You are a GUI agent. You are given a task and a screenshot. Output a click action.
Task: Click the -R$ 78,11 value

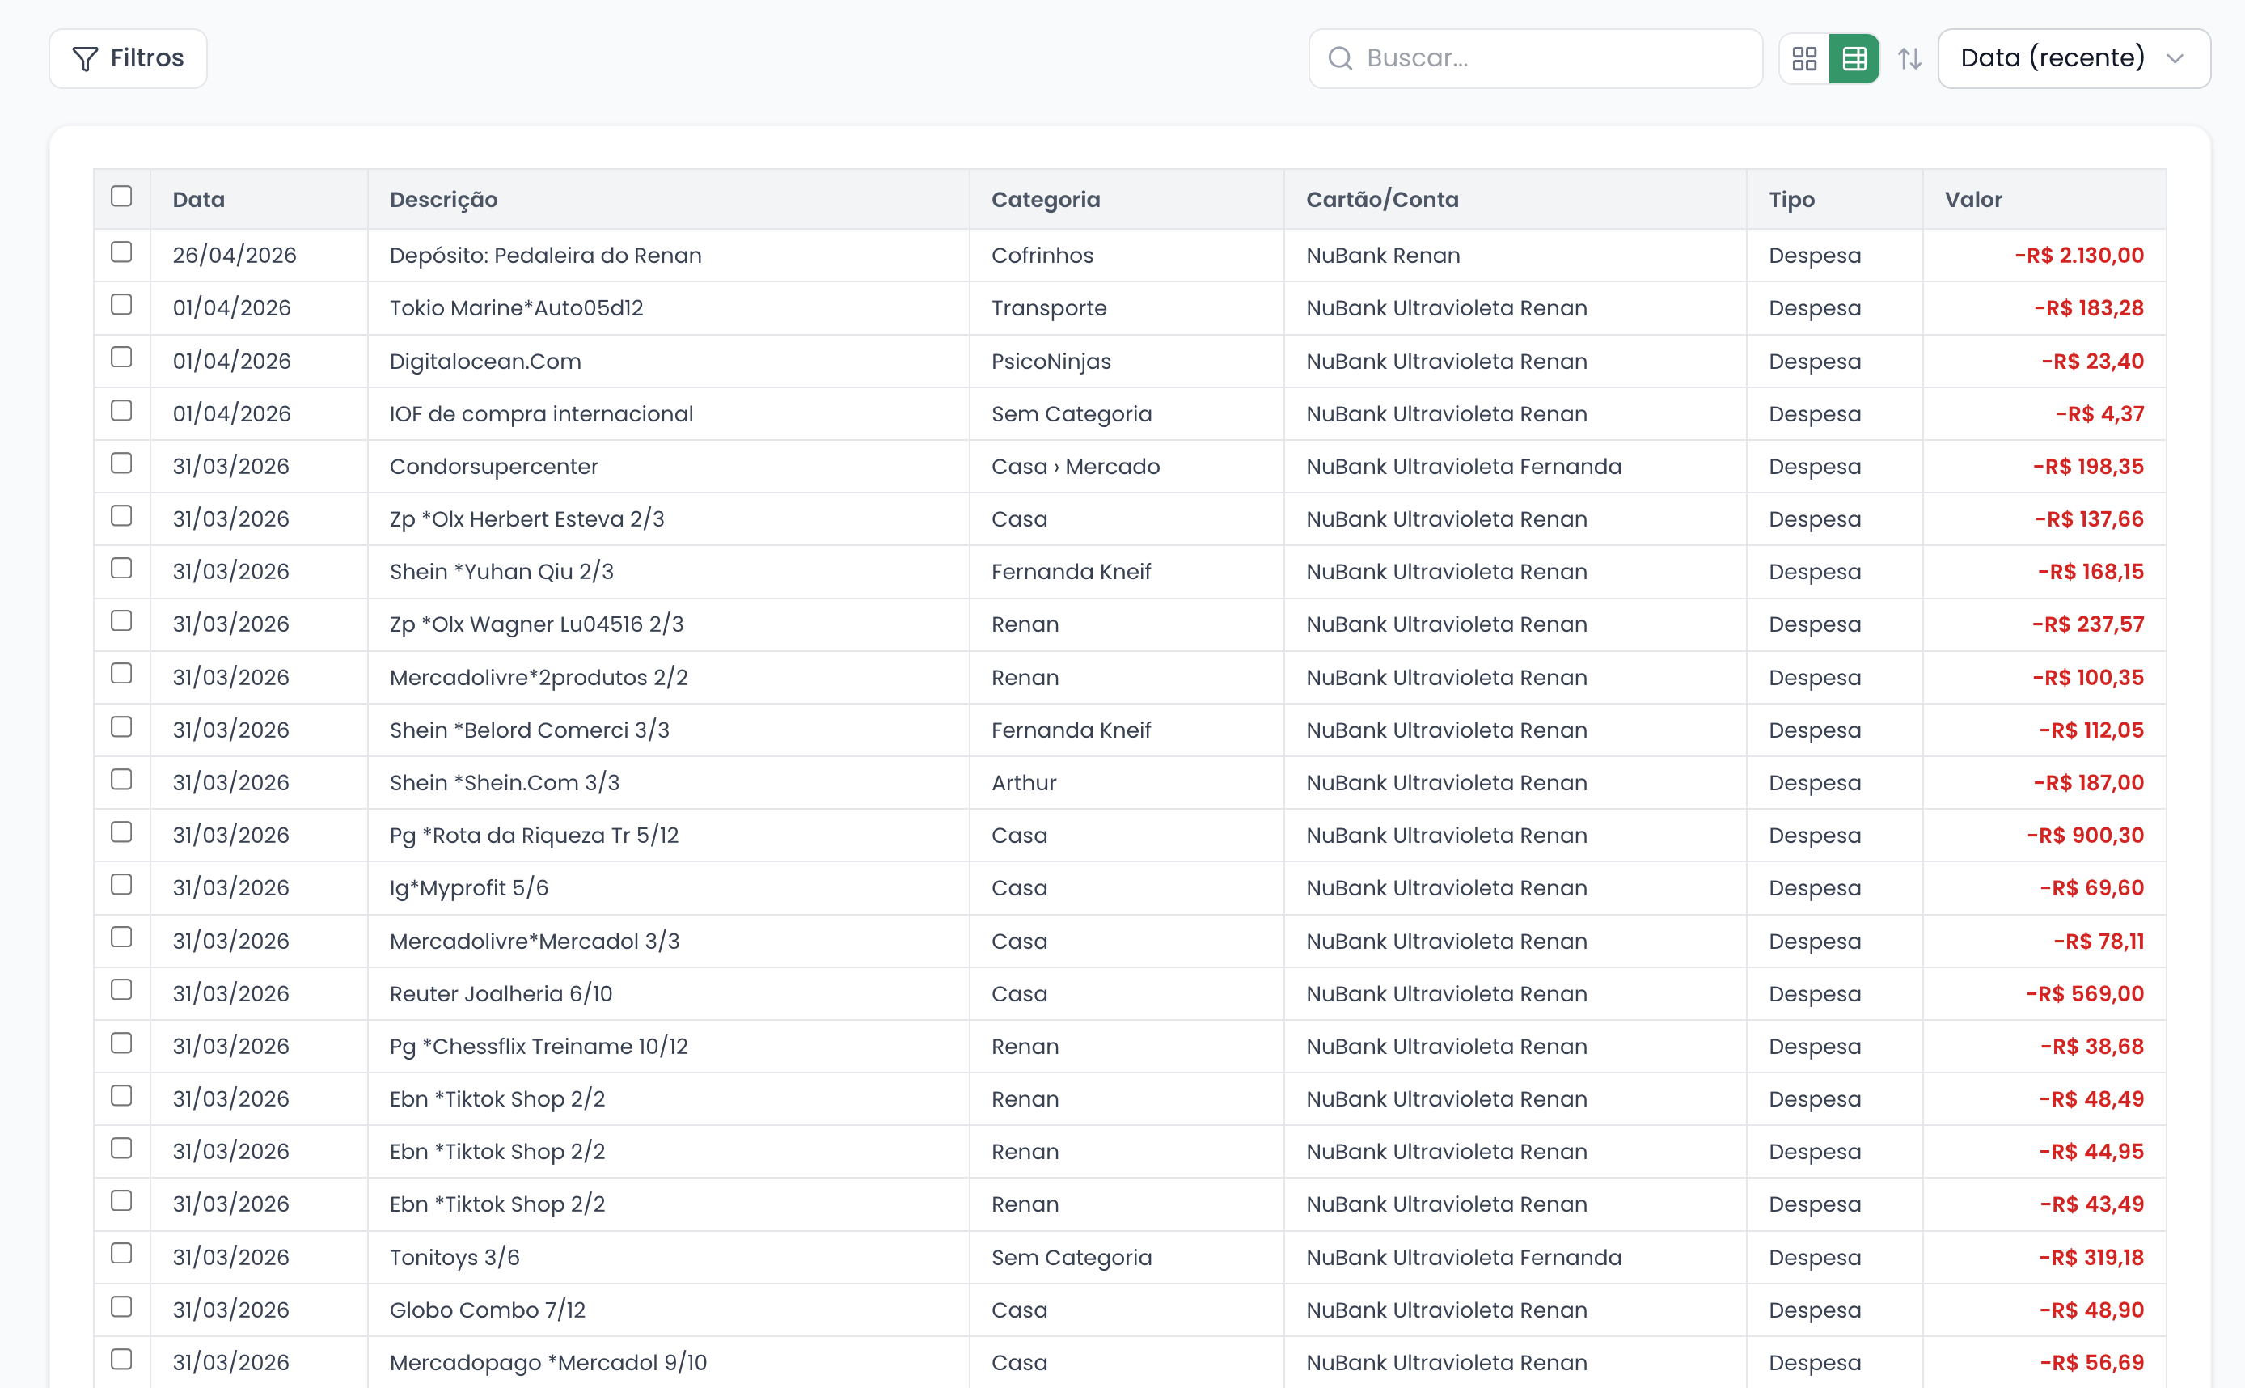[x=2098, y=942]
